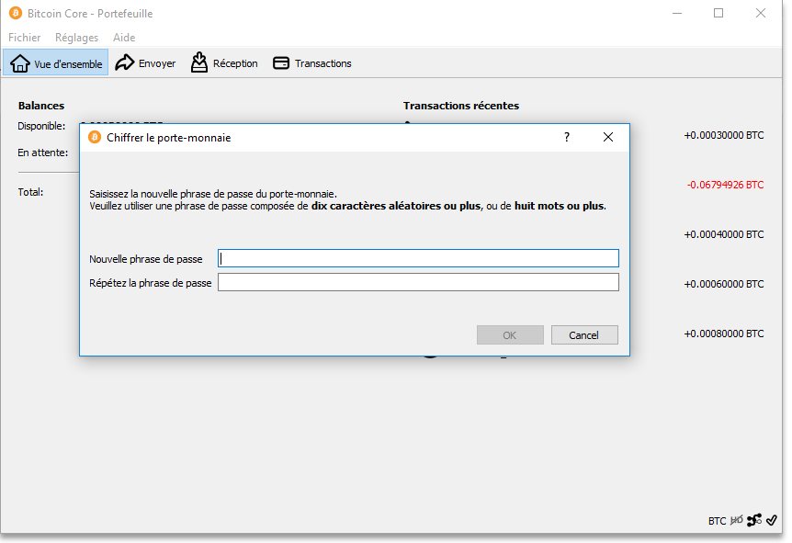Image resolution: width=792 pixels, height=543 pixels.
Task: Open the Réception tab
Action: [224, 63]
